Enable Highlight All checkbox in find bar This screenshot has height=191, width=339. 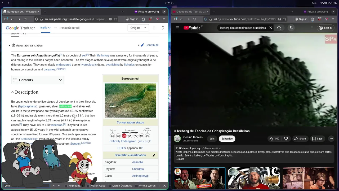[66, 186]
